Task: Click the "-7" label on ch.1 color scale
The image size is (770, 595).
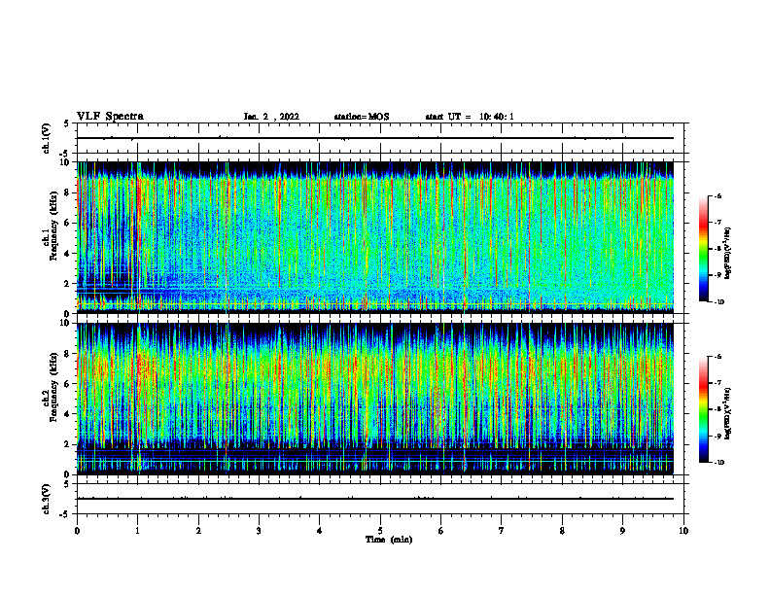Action: click(717, 223)
